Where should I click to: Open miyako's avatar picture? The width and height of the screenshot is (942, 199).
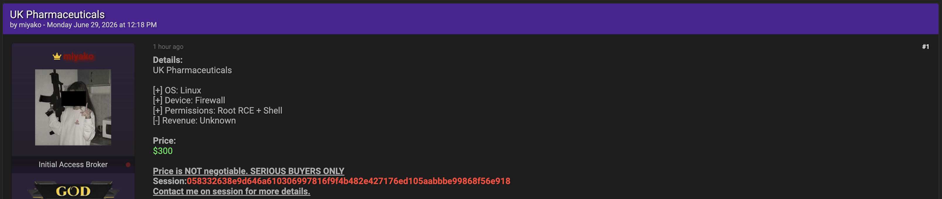[73, 108]
